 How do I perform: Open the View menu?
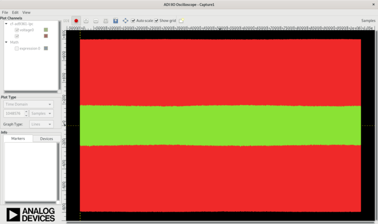pyautogui.click(x=26, y=12)
